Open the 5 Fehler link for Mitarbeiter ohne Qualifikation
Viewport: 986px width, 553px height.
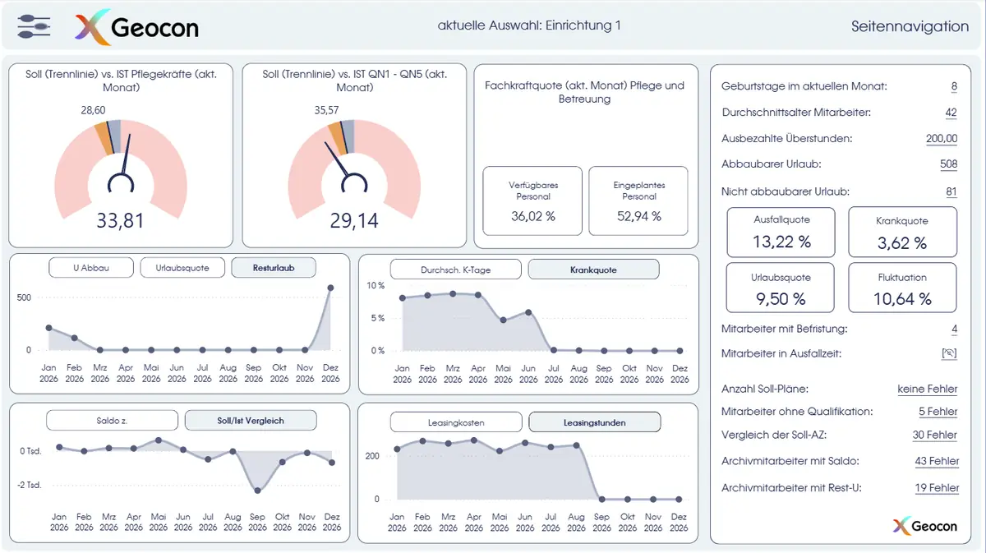click(x=938, y=412)
